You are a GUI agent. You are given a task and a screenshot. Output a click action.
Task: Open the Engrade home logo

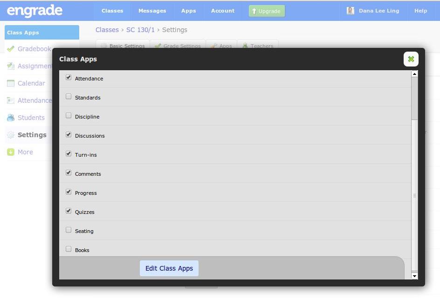34,11
